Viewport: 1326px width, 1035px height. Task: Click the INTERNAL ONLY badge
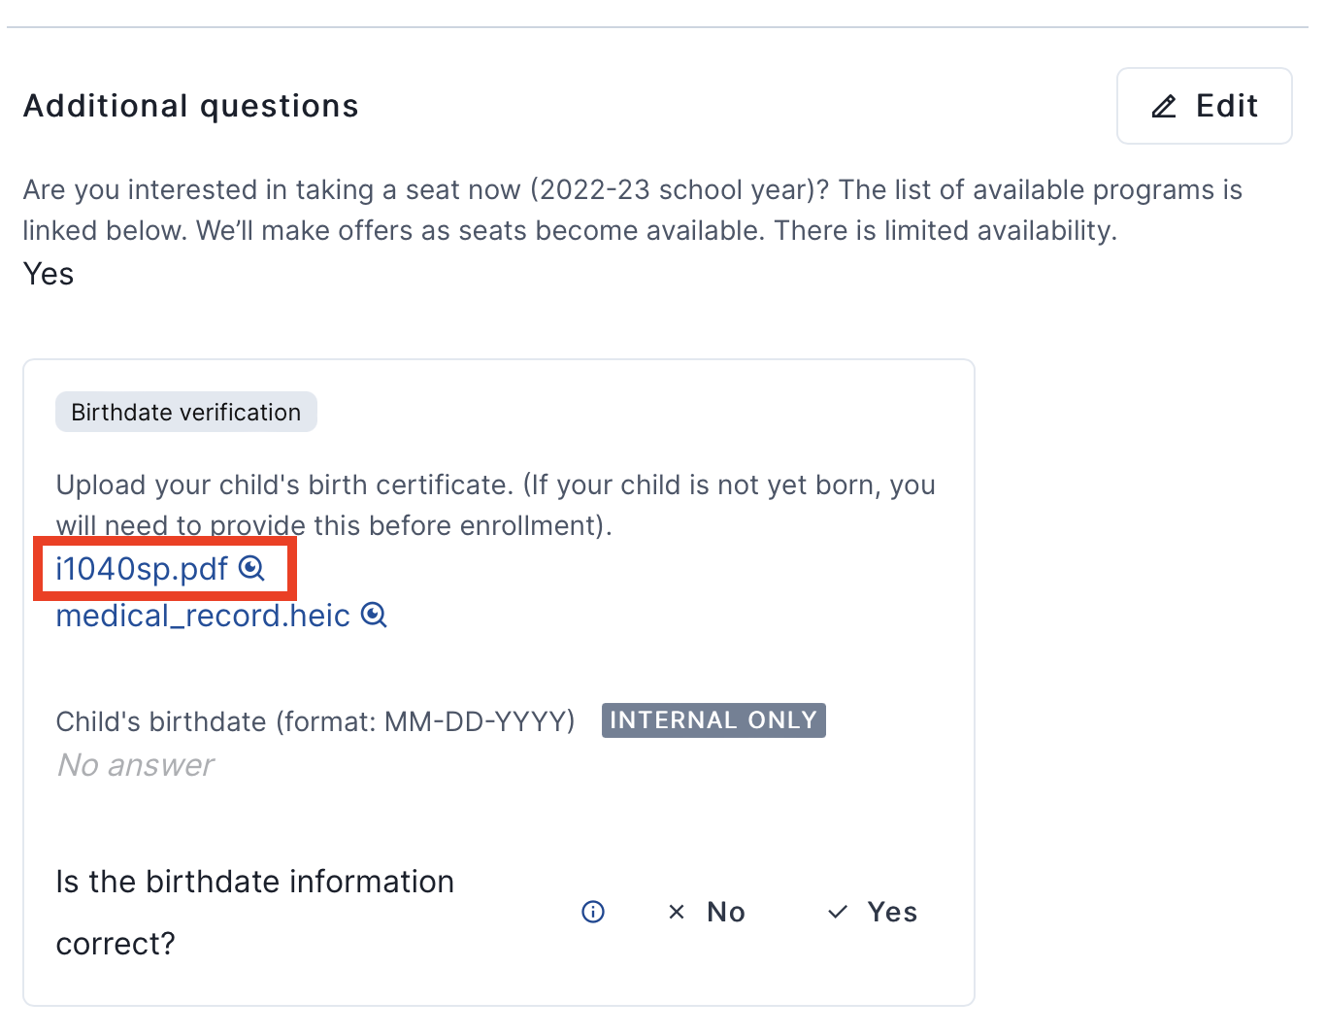tap(713, 720)
